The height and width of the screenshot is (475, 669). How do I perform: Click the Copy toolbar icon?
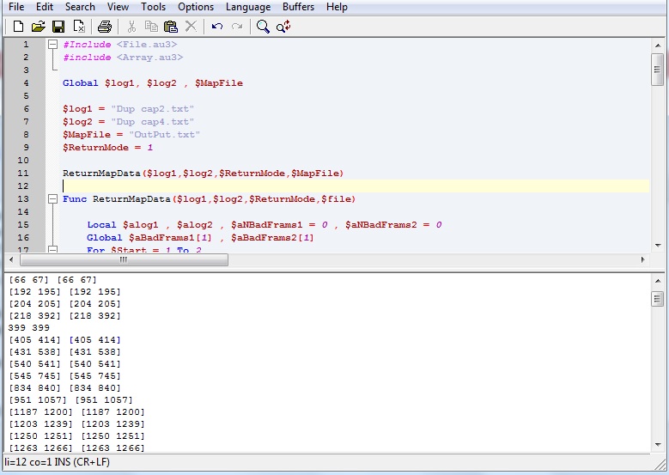(x=151, y=27)
